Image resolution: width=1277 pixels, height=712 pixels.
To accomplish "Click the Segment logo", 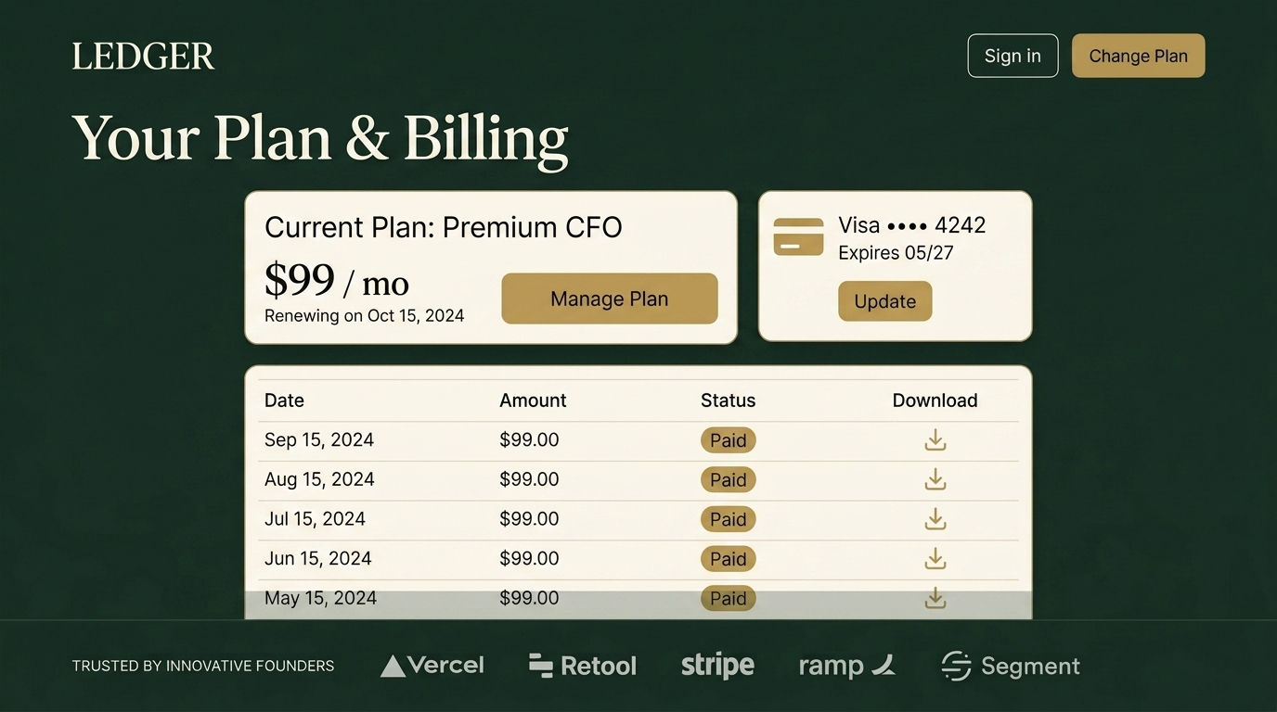I will pos(1011,666).
